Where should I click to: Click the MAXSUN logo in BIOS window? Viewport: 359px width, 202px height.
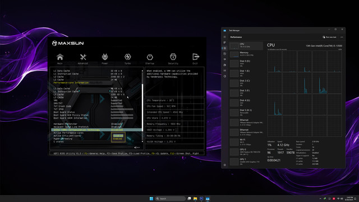tap(68, 43)
